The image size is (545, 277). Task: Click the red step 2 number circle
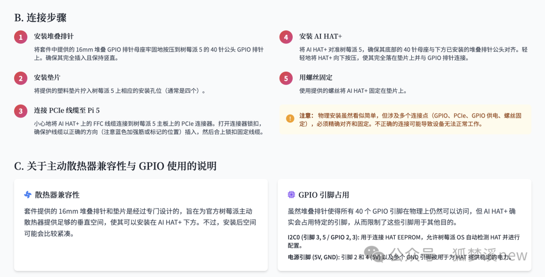(x=21, y=78)
